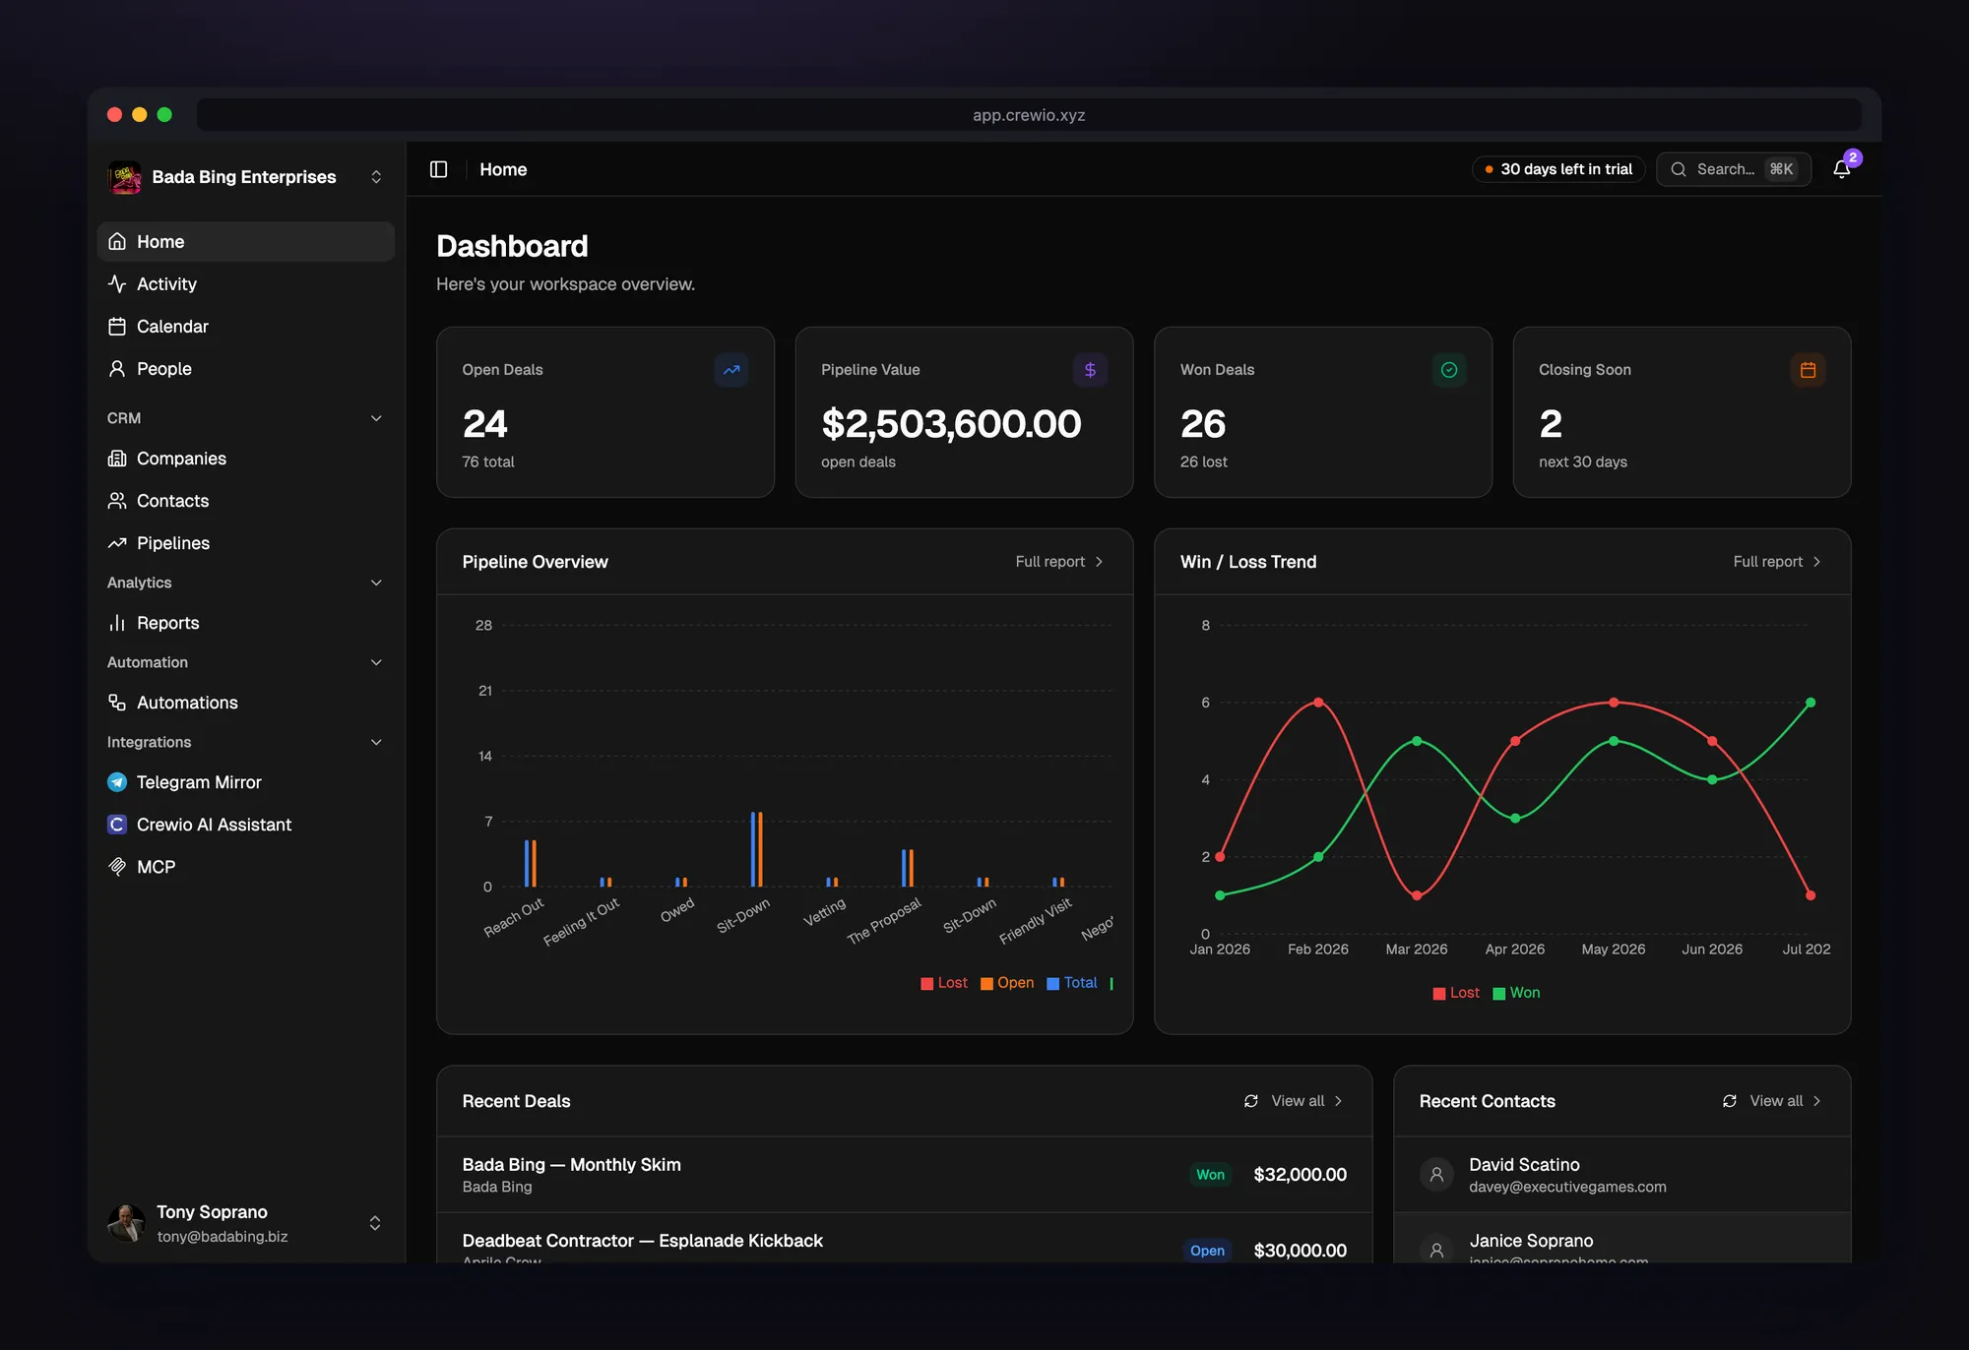
Task: Click the MCP icon
Action: click(117, 867)
